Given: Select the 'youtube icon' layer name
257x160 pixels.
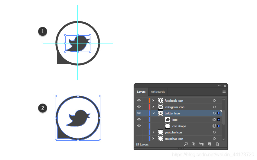Looking at the screenshot, I should tap(173, 132).
